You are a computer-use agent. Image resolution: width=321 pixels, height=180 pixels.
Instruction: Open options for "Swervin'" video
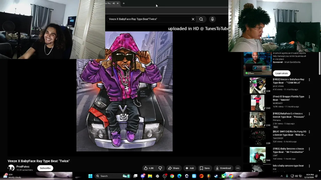point(309,97)
